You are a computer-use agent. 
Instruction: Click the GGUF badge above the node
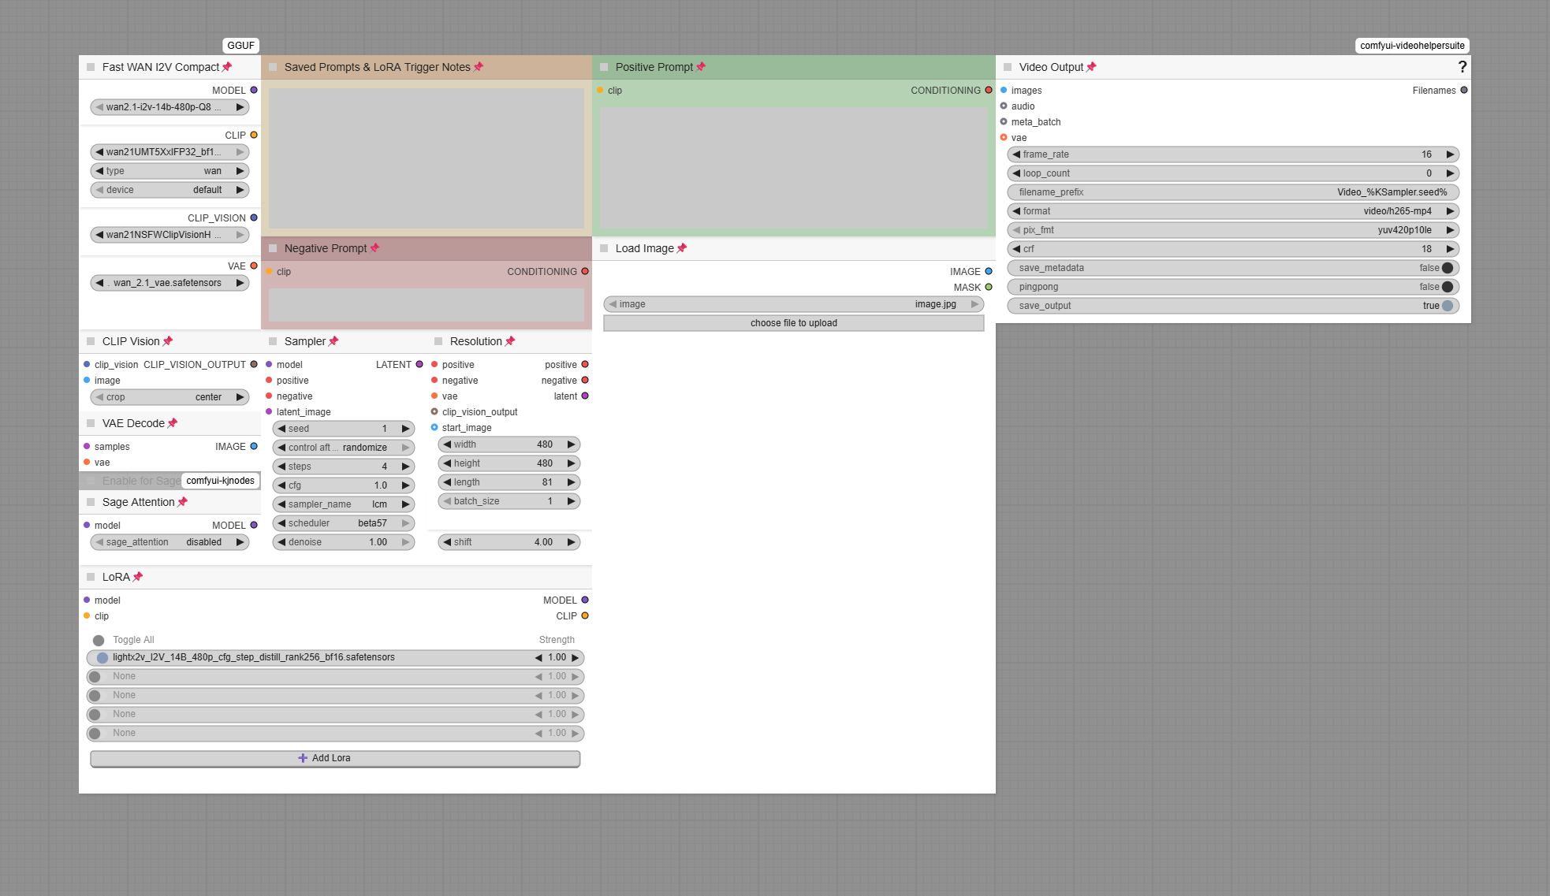pos(240,46)
